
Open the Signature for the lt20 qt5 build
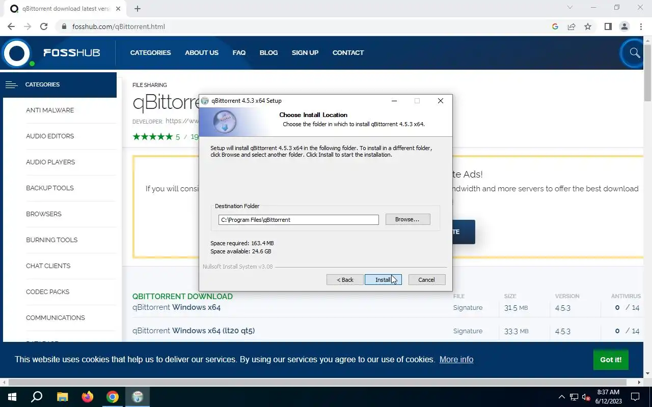pos(468,331)
